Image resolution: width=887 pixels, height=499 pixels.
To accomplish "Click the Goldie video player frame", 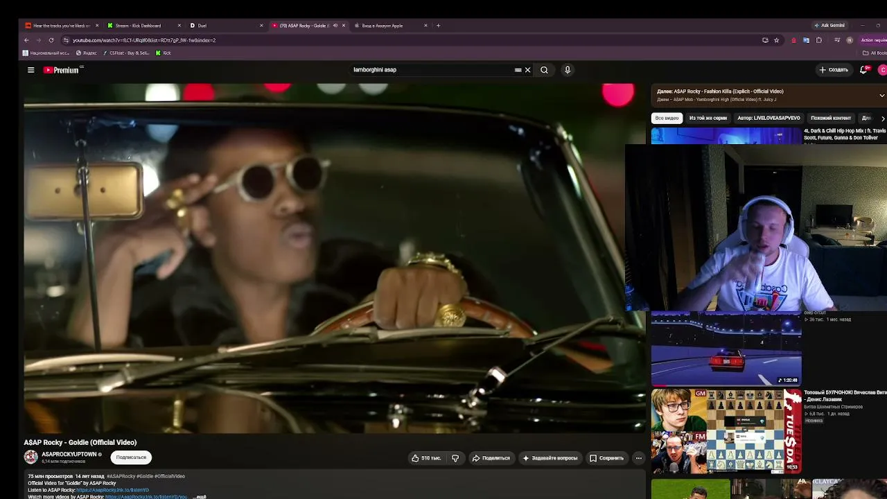I will 335,258.
